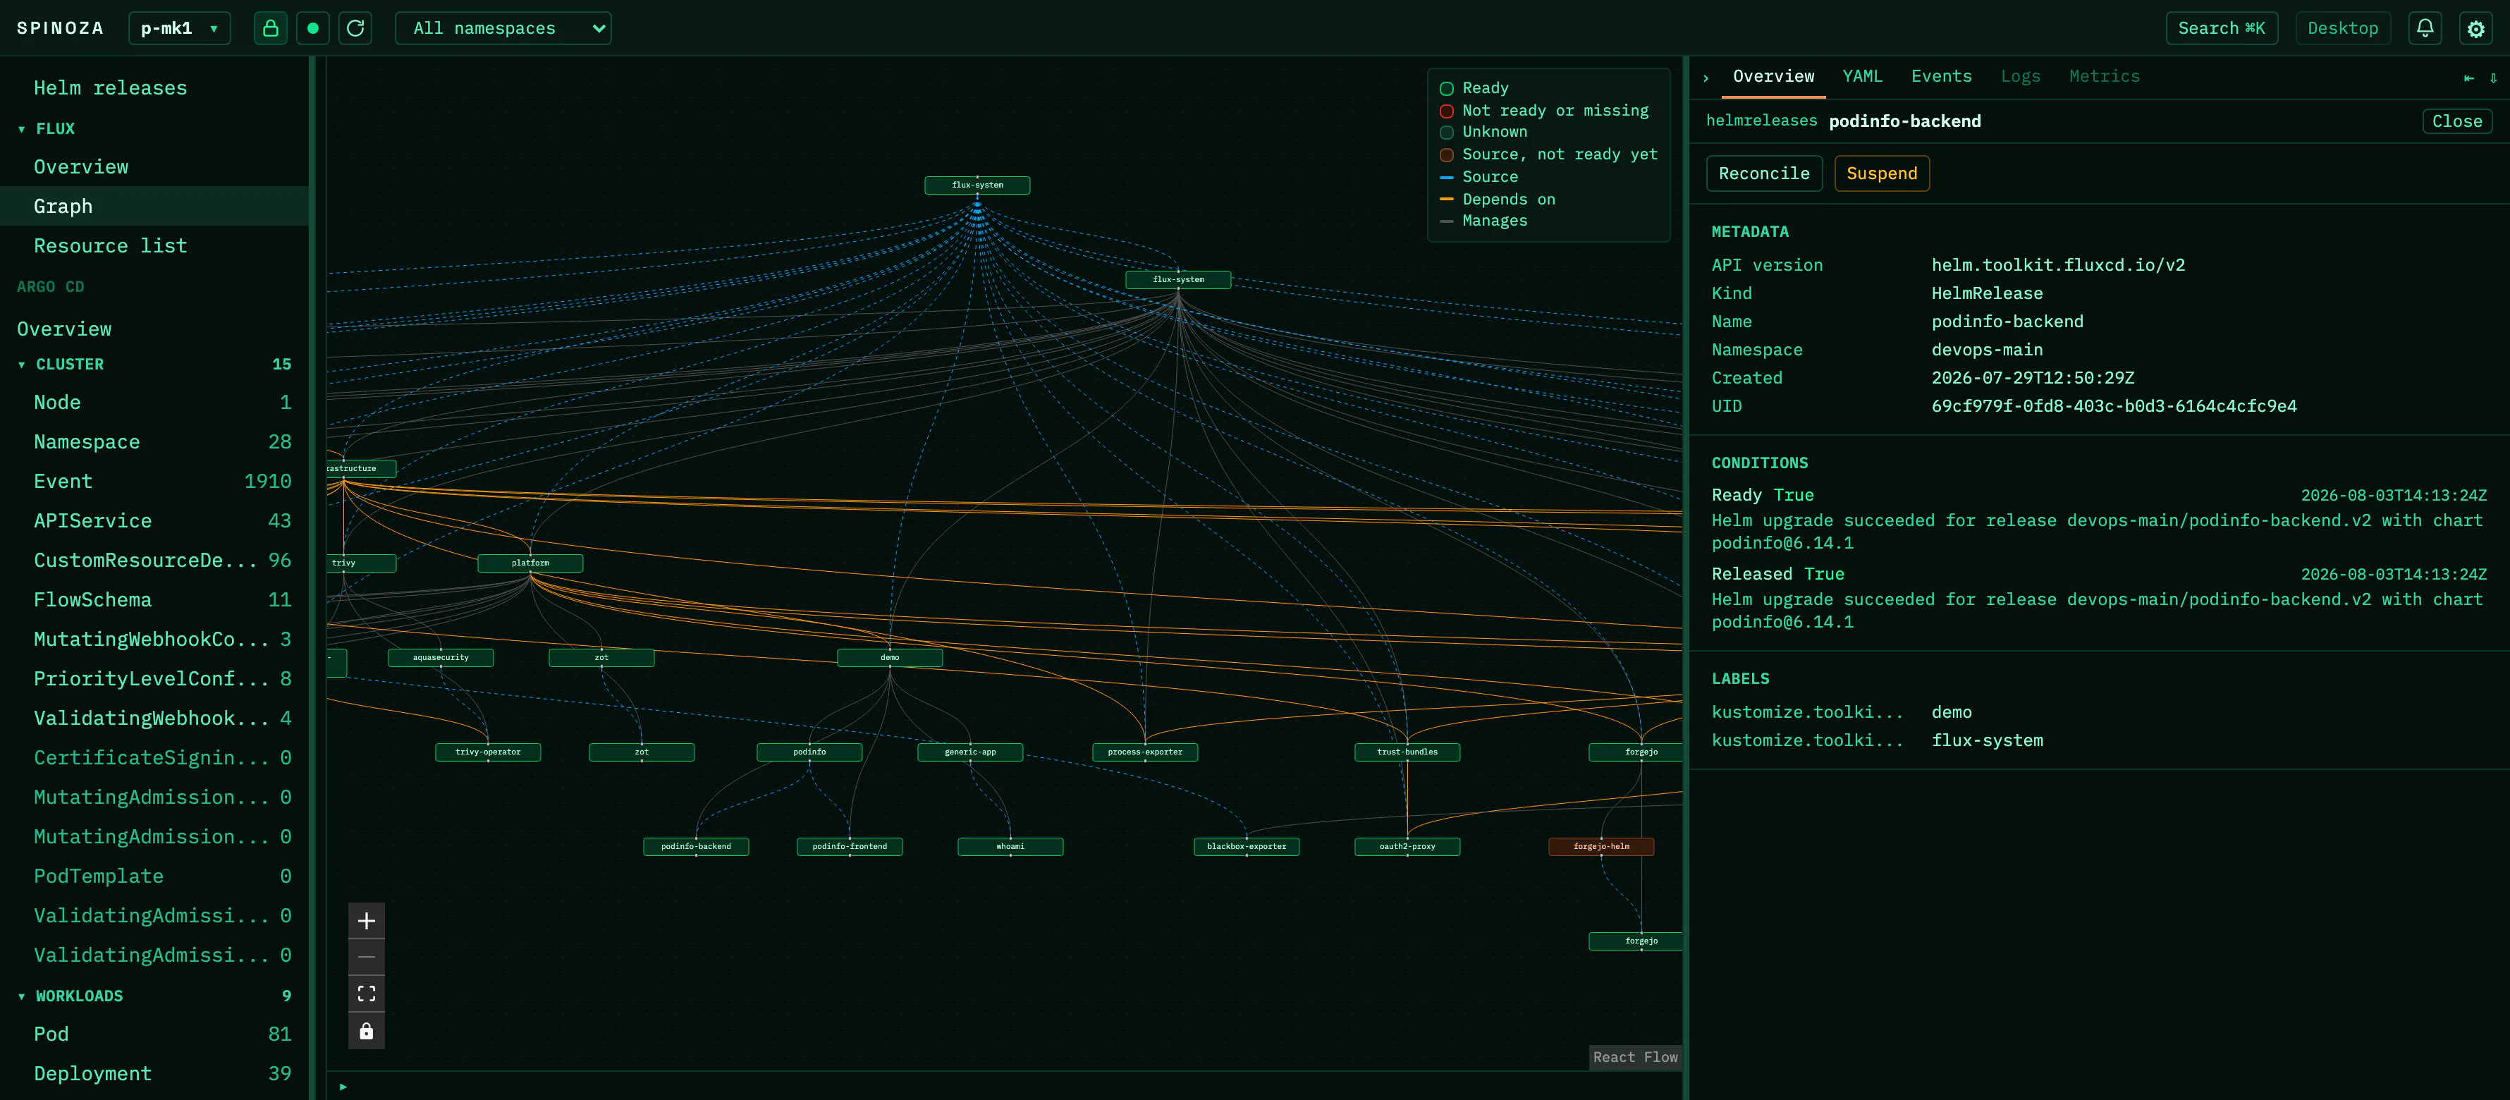Select the podinfo-backend graph node
Screen dimensions: 2510x1100
tap(696, 847)
